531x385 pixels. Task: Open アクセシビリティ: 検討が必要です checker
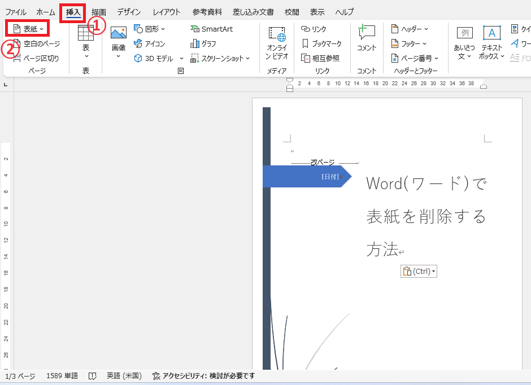203,376
